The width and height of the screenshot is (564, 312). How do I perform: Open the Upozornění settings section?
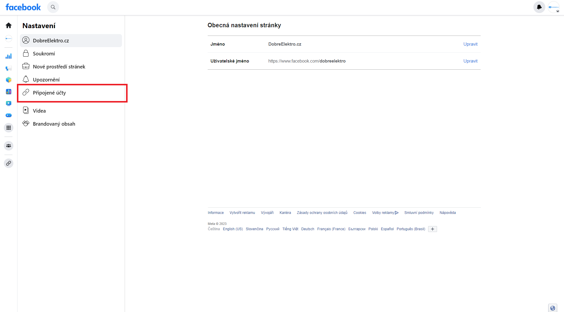coord(71,80)
